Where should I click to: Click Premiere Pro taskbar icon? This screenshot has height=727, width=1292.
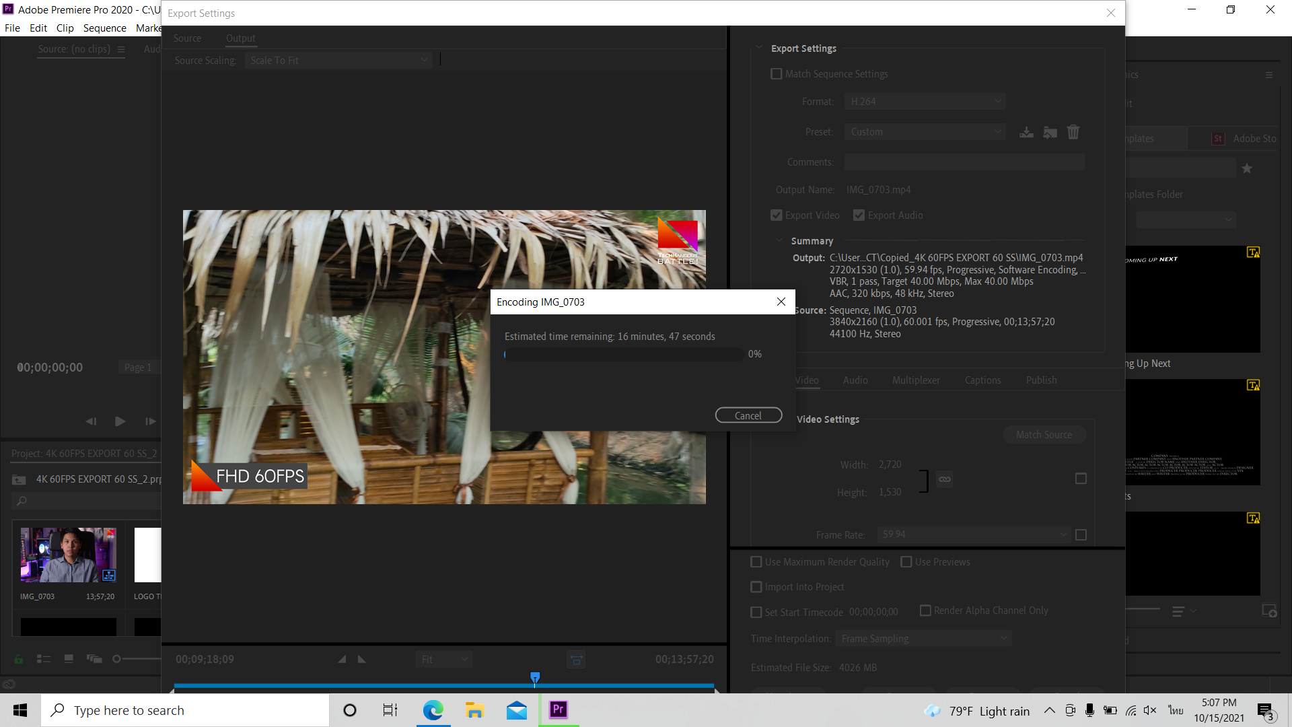click(559, 710)
